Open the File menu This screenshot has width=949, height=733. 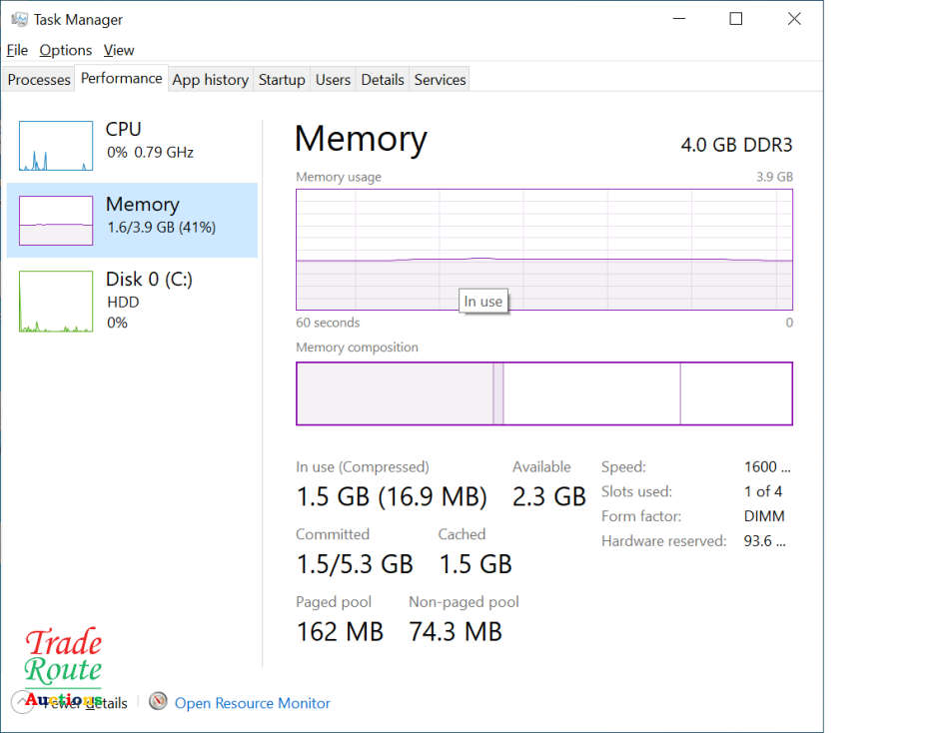[17, 50]
